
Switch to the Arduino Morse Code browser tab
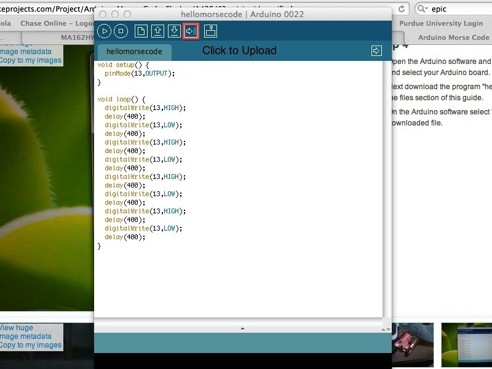pyautogui.click(x=453, y=38)
